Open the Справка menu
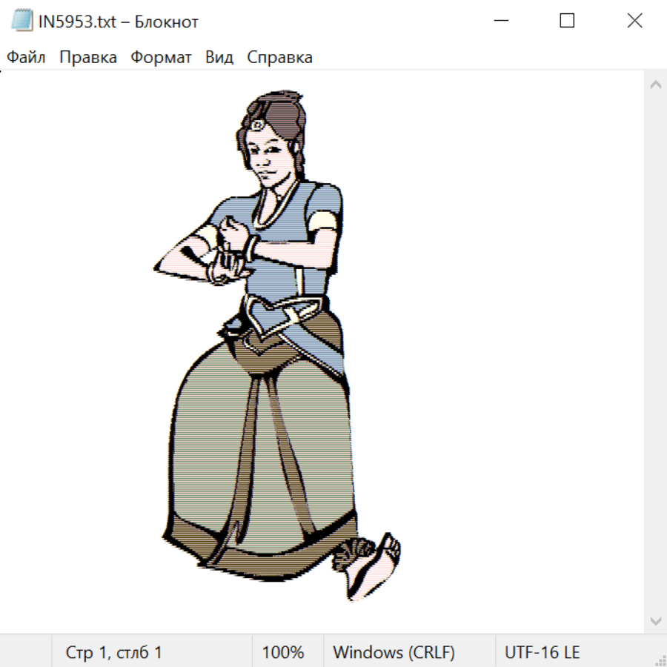 [x=279, y=57]
